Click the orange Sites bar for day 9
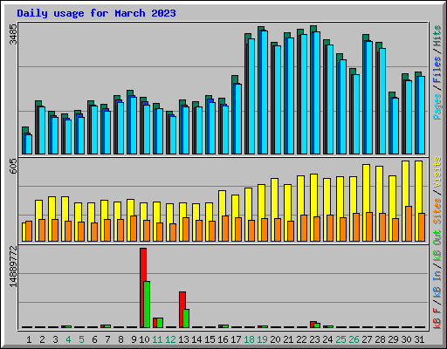 [134, 229]
